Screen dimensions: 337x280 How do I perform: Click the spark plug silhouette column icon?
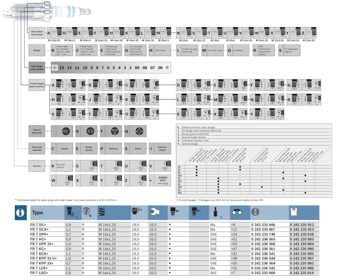coord(215,211)
